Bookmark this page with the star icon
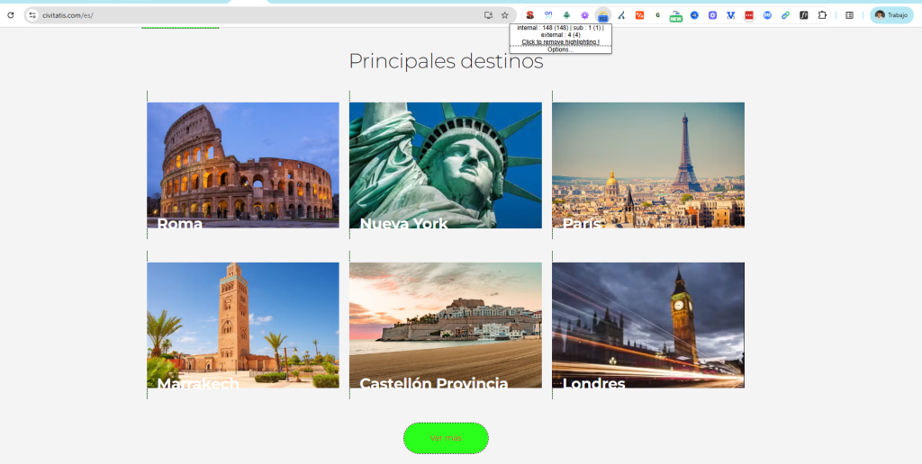 point(504,15)
